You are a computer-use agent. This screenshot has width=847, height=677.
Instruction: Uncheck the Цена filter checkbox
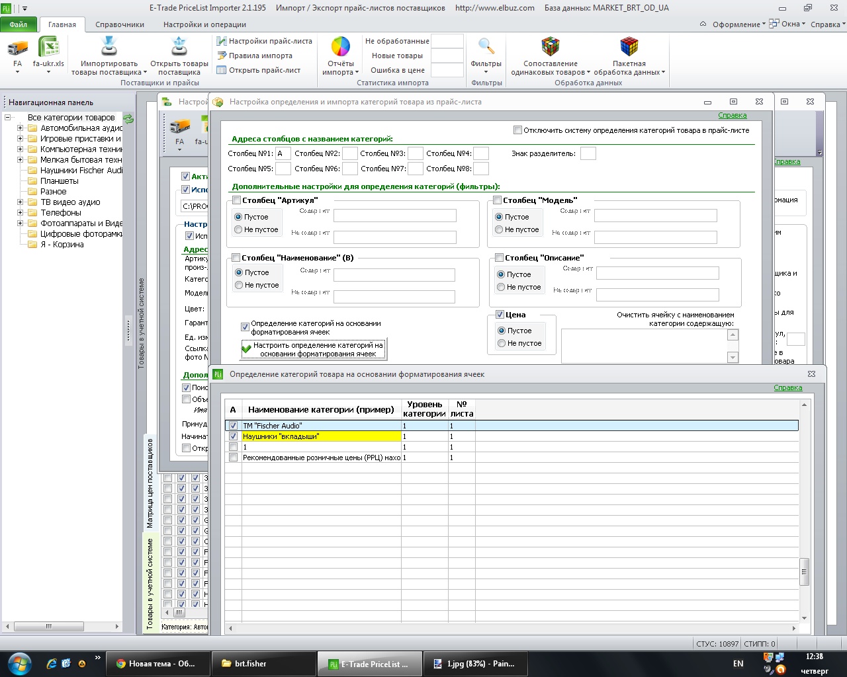point(500,315)
